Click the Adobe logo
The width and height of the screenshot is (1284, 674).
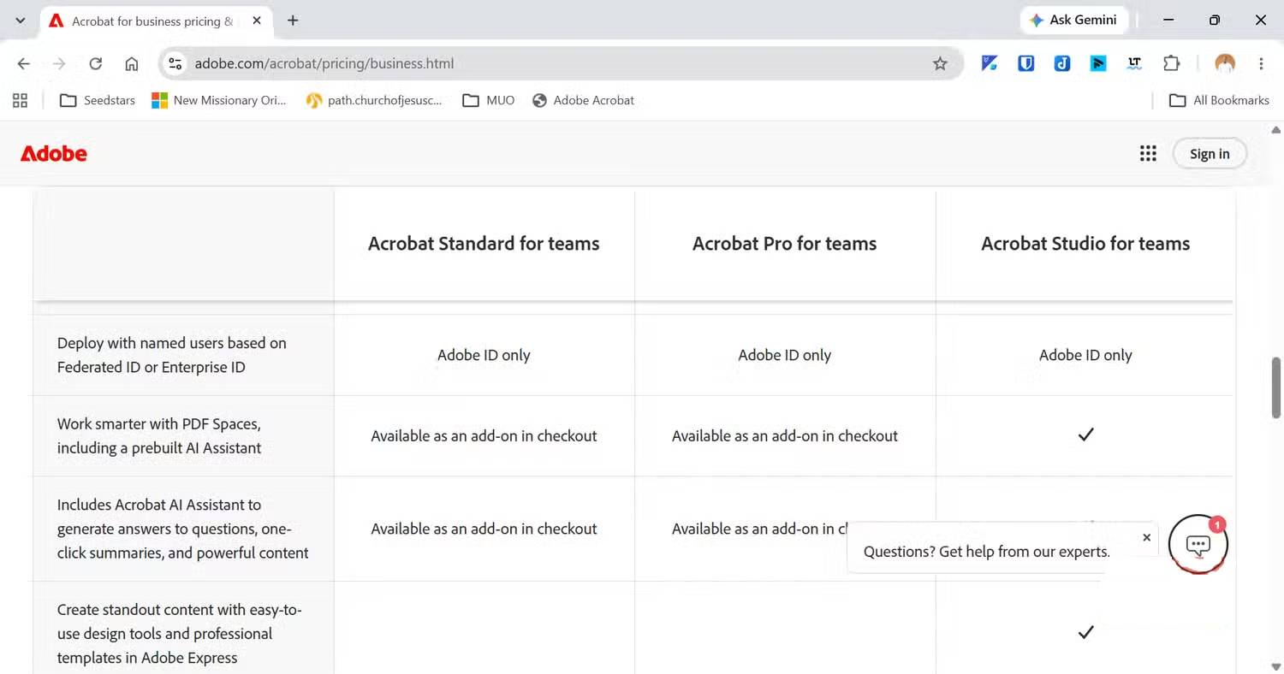click(54, 154)
